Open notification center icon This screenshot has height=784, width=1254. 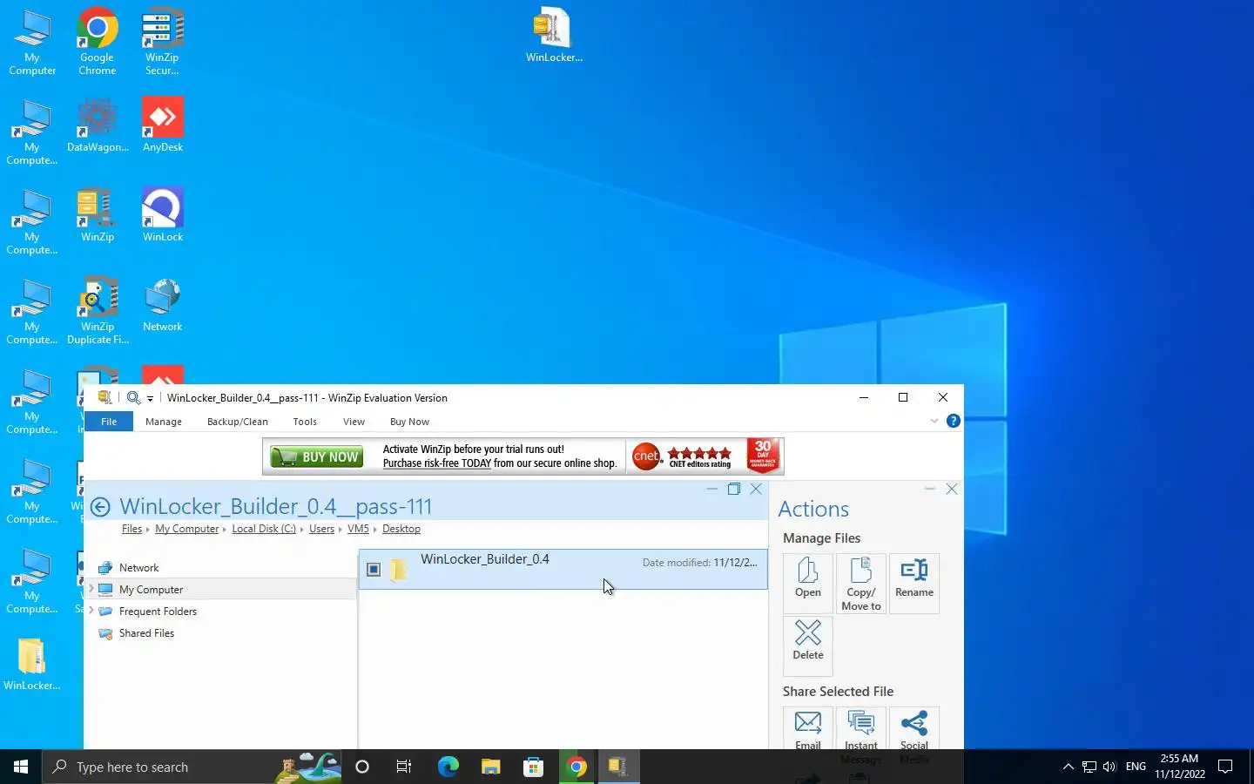pos(1225,767)
